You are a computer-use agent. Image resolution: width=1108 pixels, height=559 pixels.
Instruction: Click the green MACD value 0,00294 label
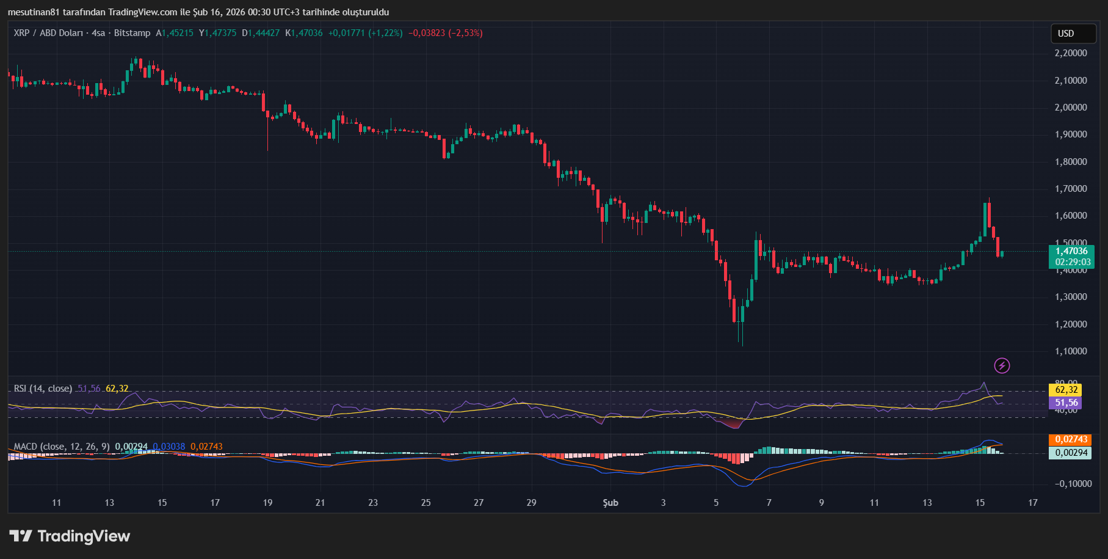1069,453
